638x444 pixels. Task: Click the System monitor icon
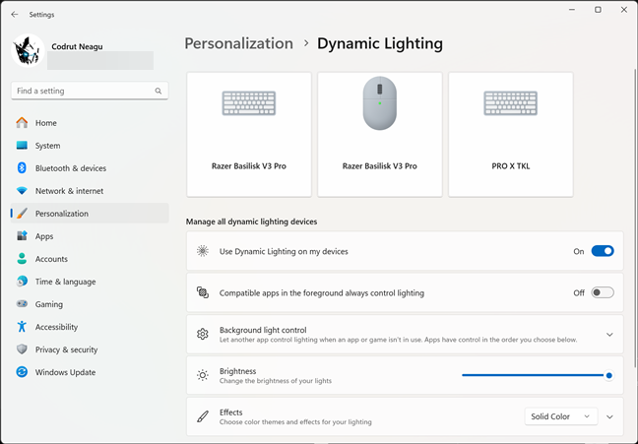tap(22, 146)
